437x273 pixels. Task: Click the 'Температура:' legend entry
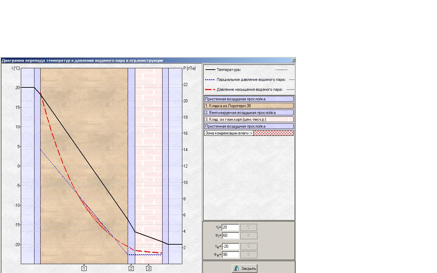(x=228, y=70)
